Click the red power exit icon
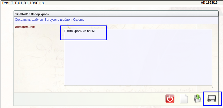Viewport: 223px width, 108px height. click(170, 99)
